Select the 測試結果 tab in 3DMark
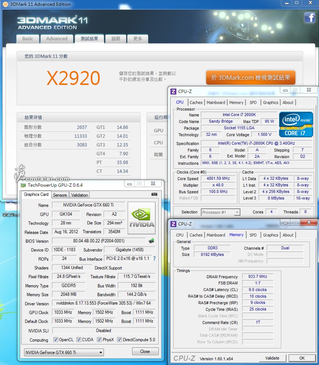Screen dimensions: 319x365 pos(89,39)
